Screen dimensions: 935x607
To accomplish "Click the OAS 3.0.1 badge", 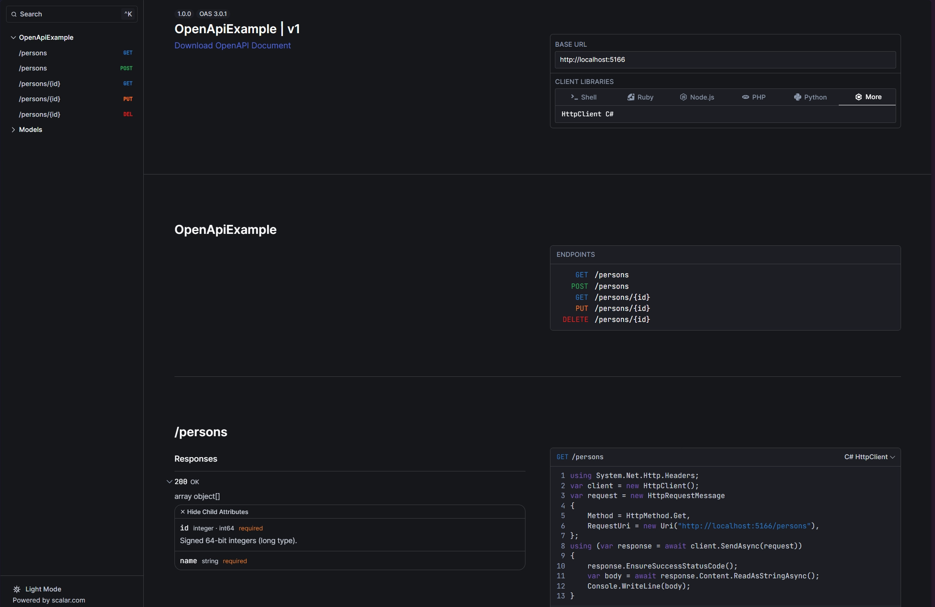I will (x=213, y=14).
